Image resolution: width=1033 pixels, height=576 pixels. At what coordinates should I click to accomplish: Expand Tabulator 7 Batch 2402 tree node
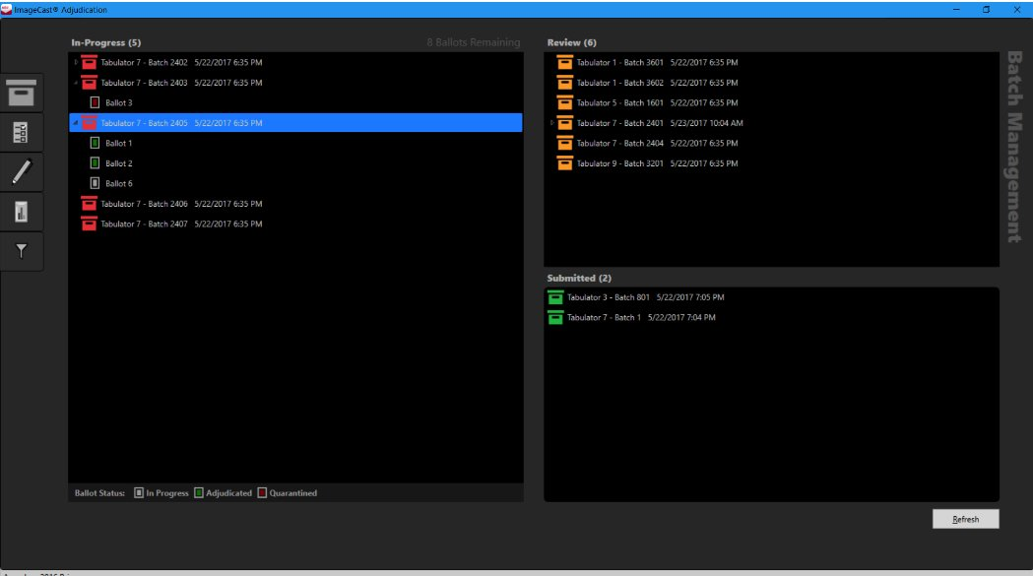[x=76, y=63]
